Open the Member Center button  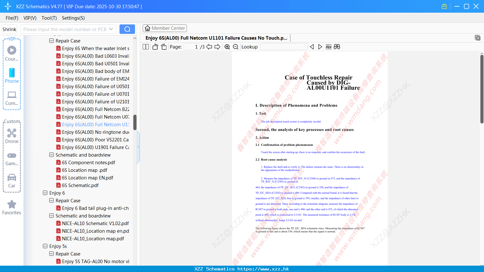[165, 28]
